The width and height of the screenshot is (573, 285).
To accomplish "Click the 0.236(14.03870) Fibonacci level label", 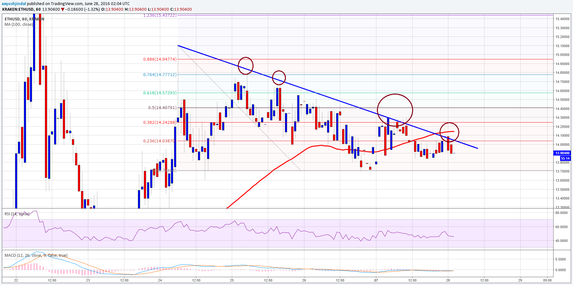I will click(x=160, y=141).
